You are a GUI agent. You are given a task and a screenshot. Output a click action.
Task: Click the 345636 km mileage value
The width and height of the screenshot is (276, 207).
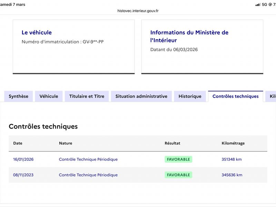point(232,175)
